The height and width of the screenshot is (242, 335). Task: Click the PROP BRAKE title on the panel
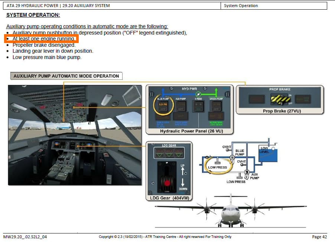pyautogui.click(x=280, y=89)
